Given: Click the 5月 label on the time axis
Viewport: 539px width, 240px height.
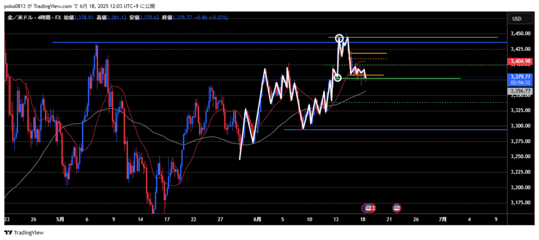Looking at the screenshot, I should tap(59, 220).
